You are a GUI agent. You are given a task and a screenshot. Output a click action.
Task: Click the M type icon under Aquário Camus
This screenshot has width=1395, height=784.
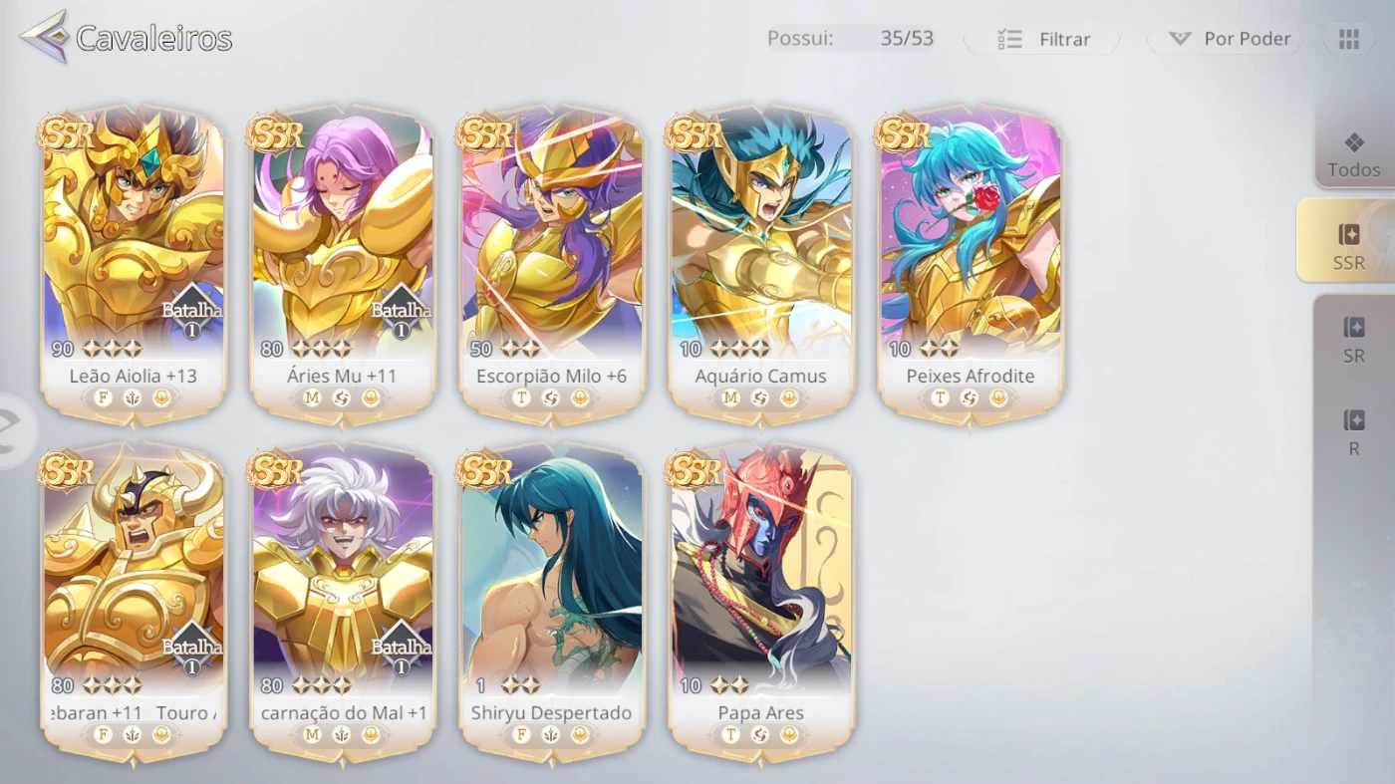(730, 398)
